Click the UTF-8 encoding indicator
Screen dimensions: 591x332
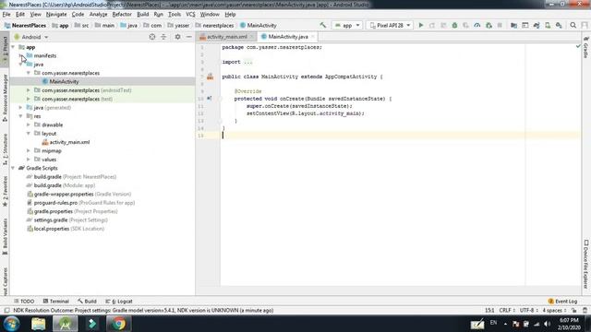528,311
